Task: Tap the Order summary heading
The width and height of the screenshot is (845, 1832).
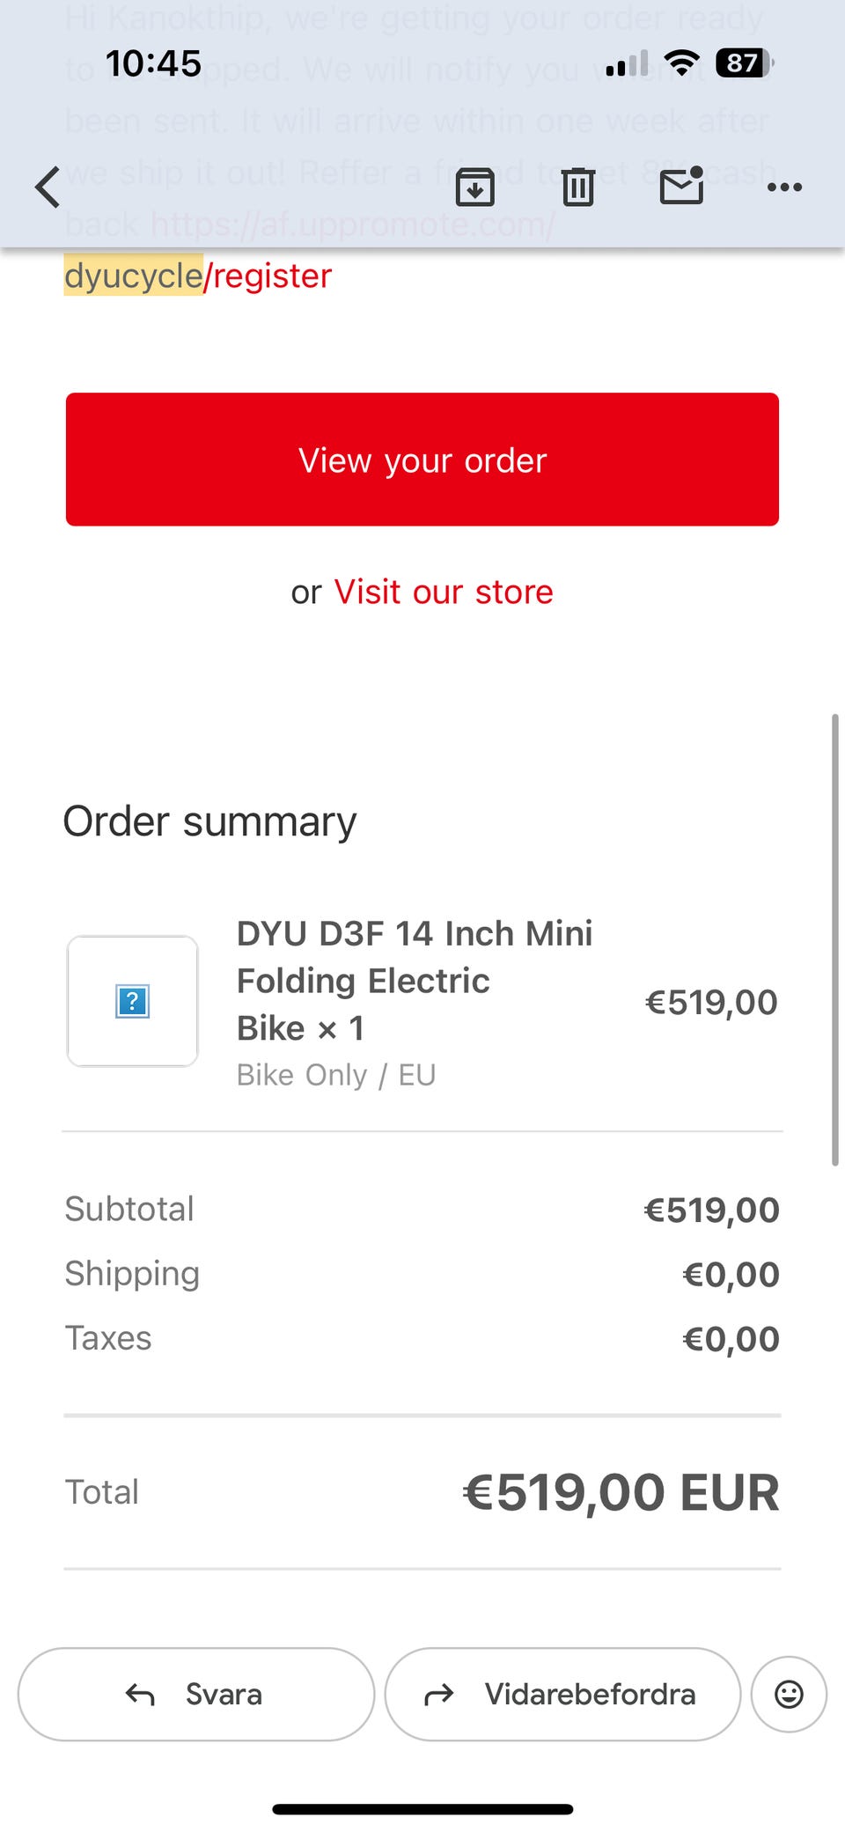Action: coord(209,821)
